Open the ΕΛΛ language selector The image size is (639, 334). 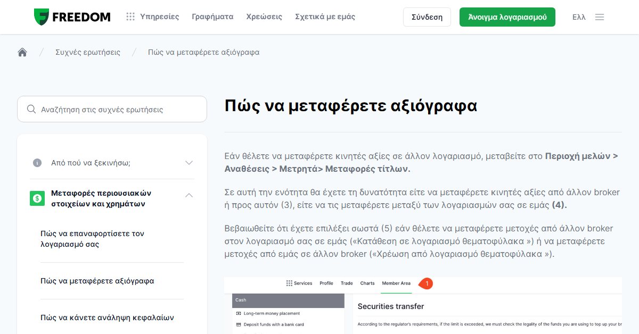click(579, 17)
